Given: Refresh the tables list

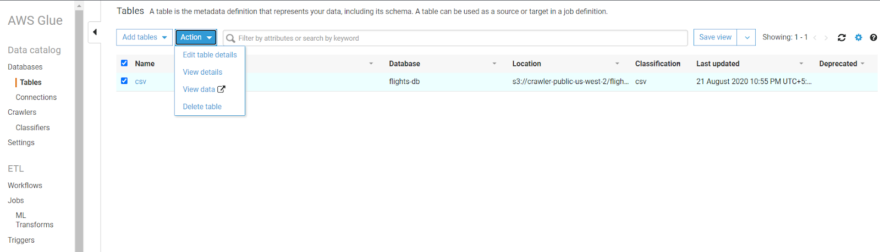Looking at the screenshot, I should (x=842, y=37).
